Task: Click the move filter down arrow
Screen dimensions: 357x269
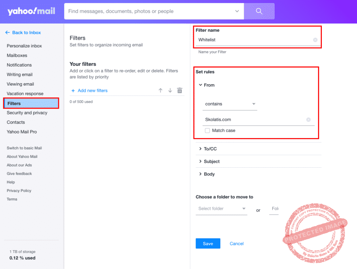Action: (170, 90)
